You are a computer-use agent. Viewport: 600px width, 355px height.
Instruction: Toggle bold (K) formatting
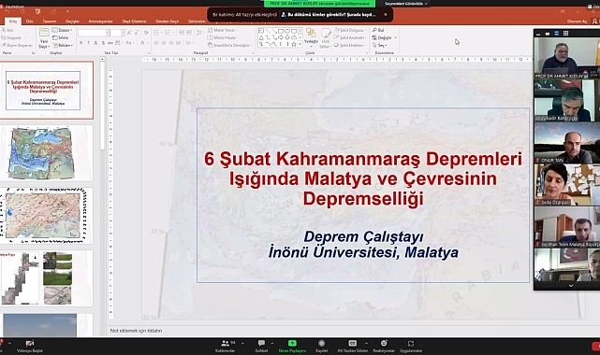(x=81, y=43)
